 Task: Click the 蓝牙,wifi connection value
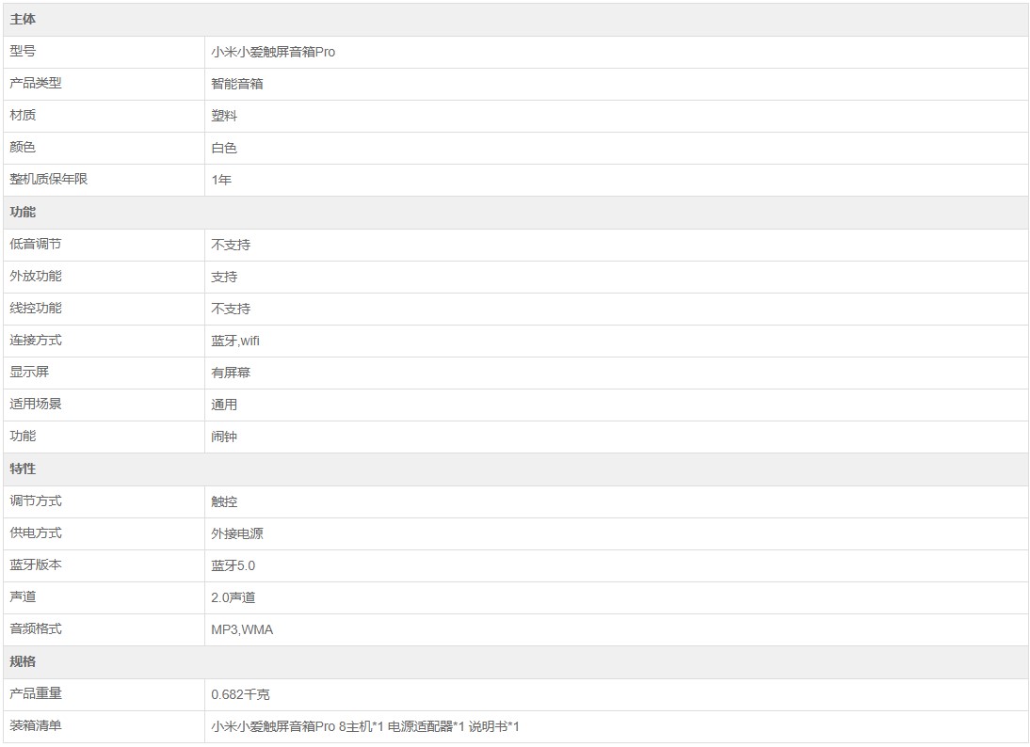(235, 341)
